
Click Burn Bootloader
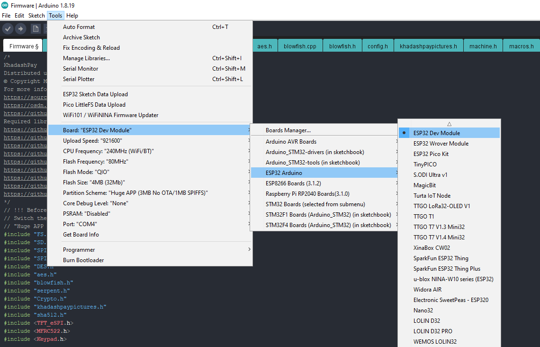click(150, 260)
